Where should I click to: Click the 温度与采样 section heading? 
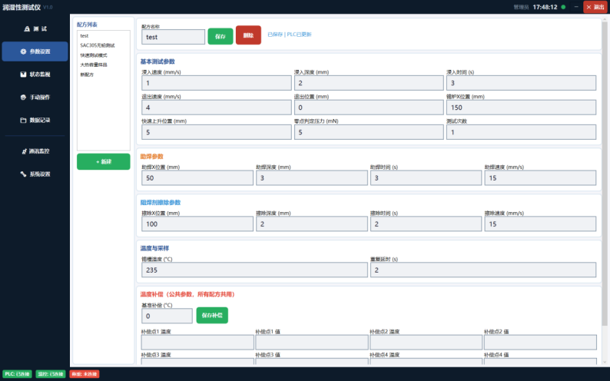coord(154,248)
